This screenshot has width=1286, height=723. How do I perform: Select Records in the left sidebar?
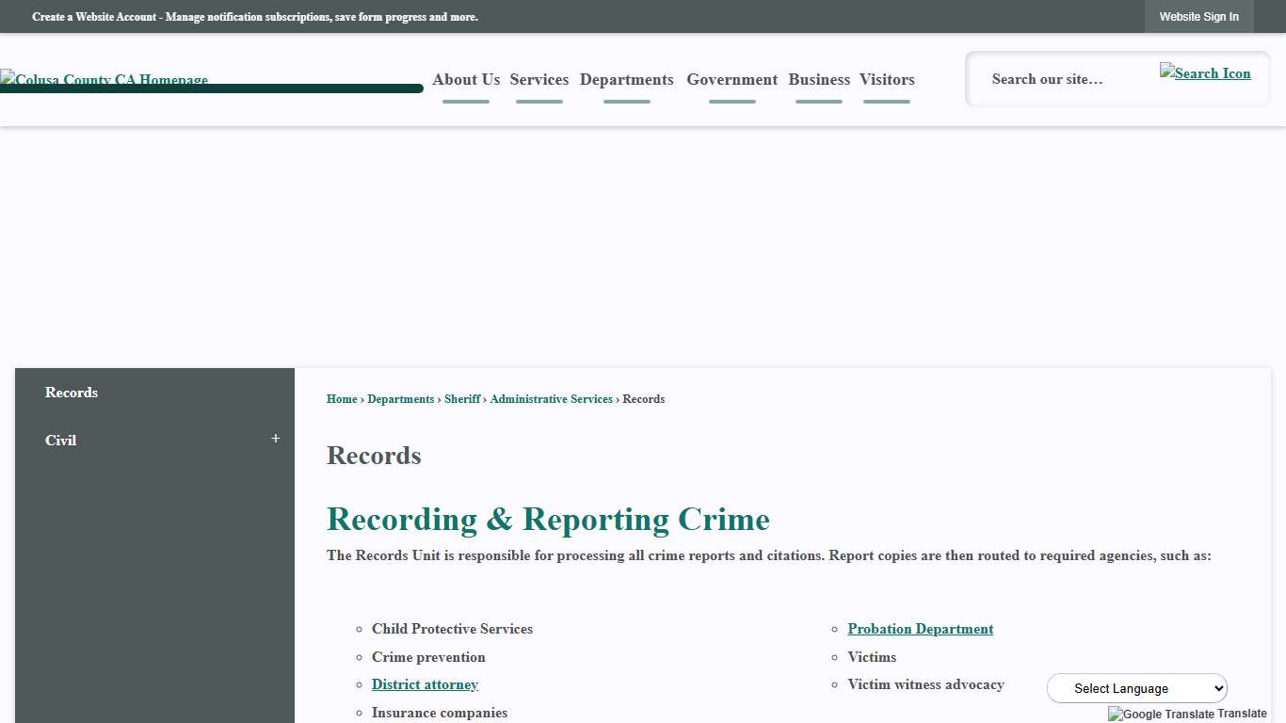click(x=71, y=393)
